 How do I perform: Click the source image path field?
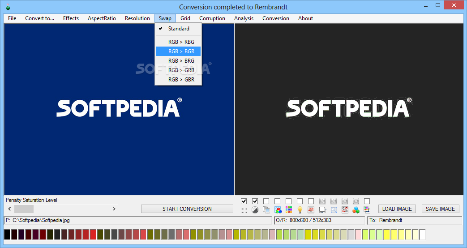coord(137,221)
